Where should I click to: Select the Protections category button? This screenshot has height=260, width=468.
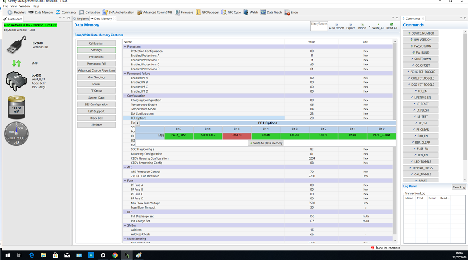pos(96,57)
